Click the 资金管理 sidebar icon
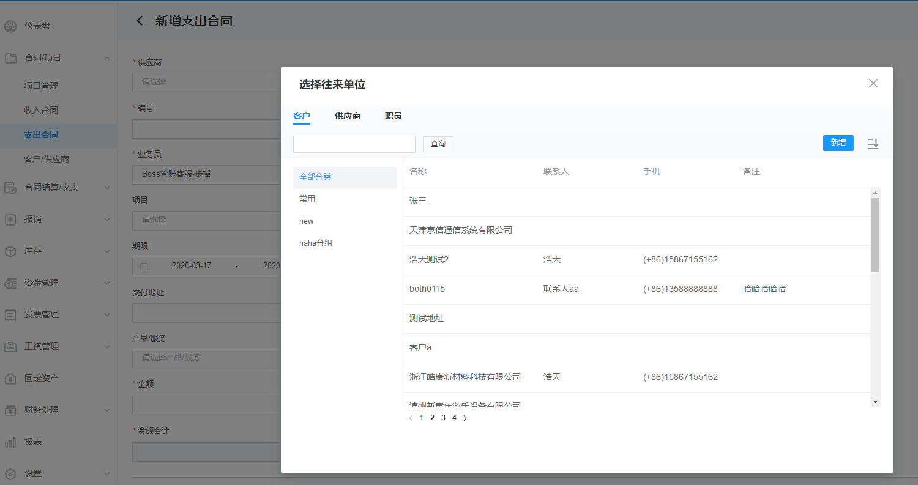The width and height of the screenshot is (918, 485). click(10, 283)
